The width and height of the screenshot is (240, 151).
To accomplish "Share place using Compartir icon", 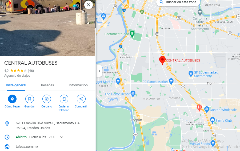I will (x=81, y=99).
